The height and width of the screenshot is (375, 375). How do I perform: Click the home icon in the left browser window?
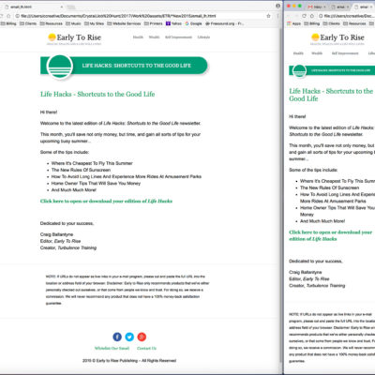tap(8, 16)
